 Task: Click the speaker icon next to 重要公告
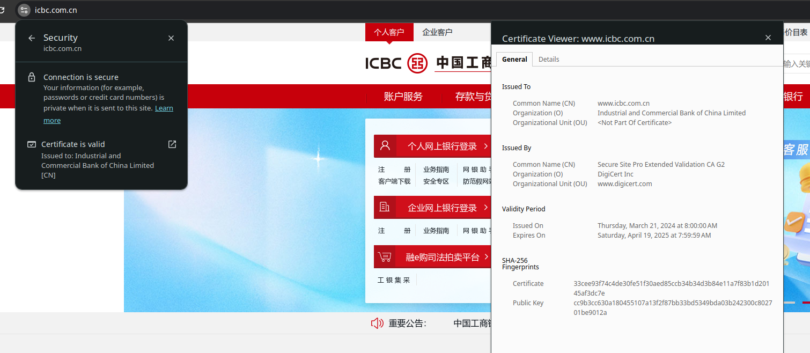point(377,323)
